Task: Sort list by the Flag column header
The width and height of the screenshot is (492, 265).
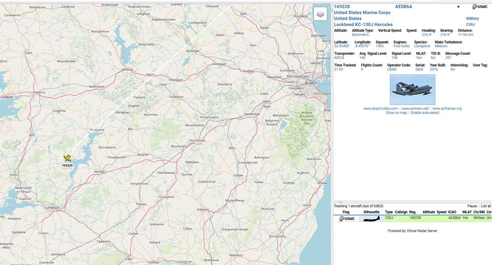Action: pyautogui.click(x=346, y=212)
